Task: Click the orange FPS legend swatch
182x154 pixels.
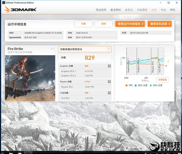Action: (127, 85)
